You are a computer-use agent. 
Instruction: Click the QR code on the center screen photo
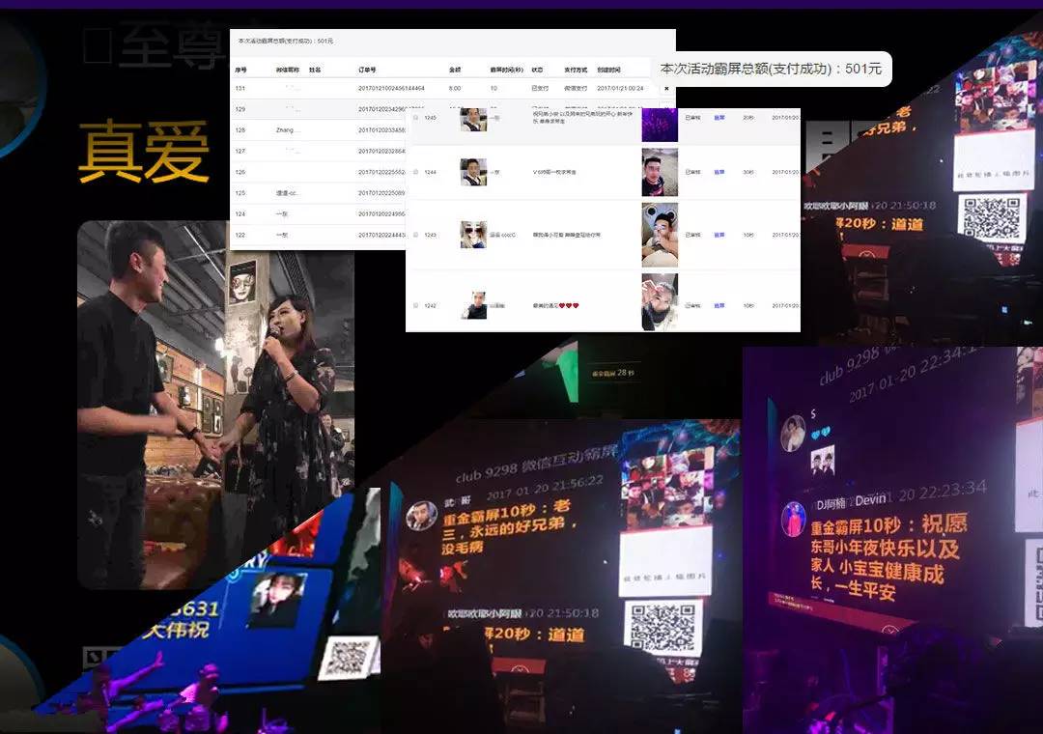pyautogui.click(x=662, y=628)
